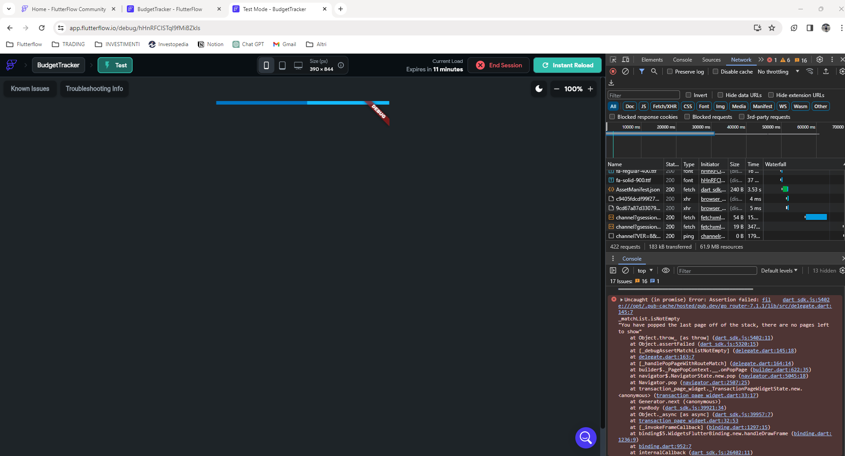
Task: Toggle dark mode moon icon
Action: [x=539, y=89]
